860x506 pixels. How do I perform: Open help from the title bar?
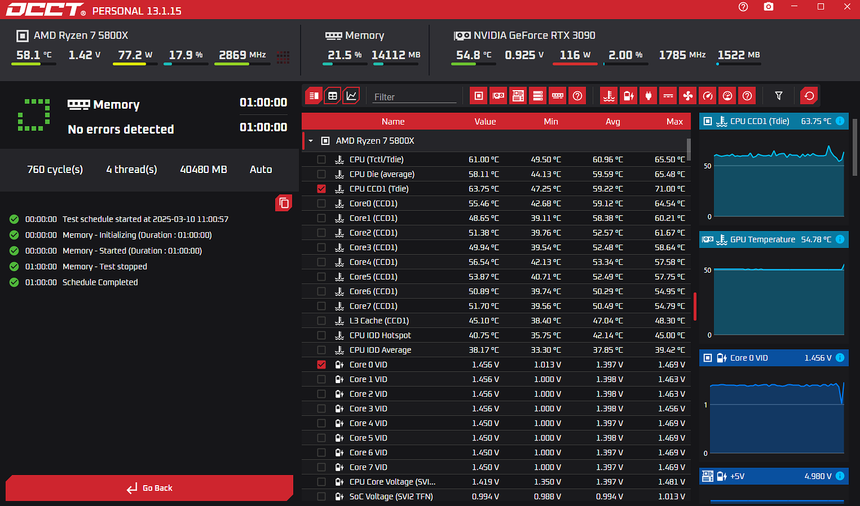pos(743,7)
